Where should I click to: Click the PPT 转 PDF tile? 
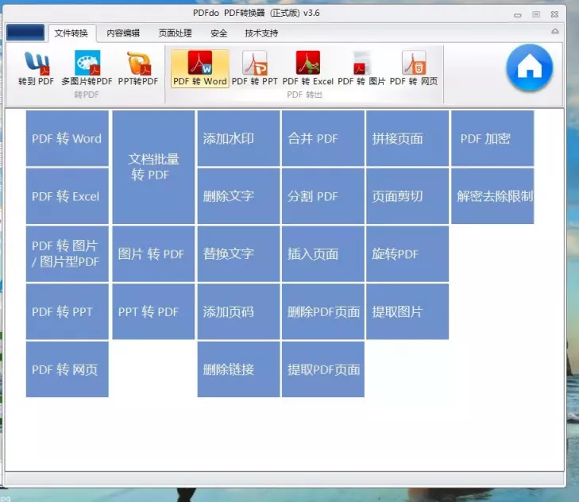coord(153,311)
